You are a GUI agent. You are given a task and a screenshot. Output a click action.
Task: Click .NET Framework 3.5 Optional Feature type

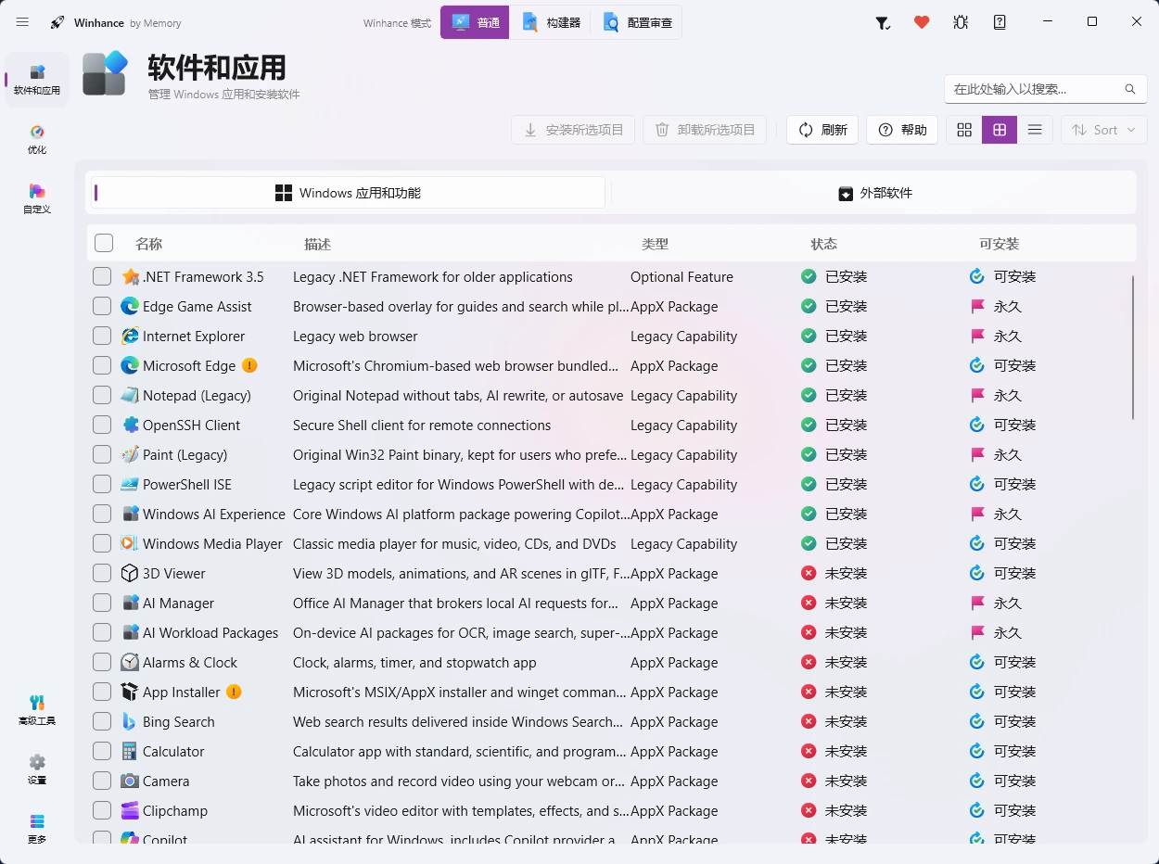pos(681,276)
